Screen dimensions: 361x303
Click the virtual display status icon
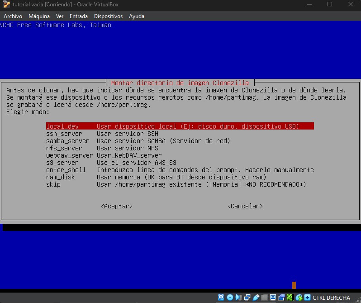click(x=273, y=297)
